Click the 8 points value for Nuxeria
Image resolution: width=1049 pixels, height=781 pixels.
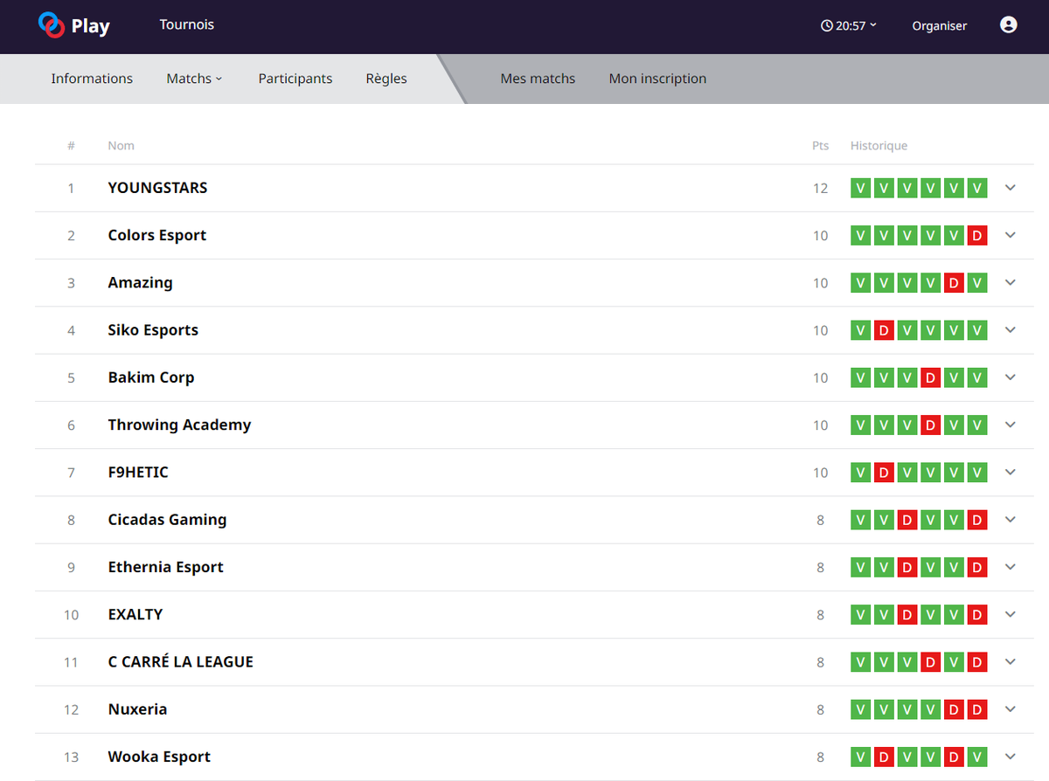click(820, 709)
